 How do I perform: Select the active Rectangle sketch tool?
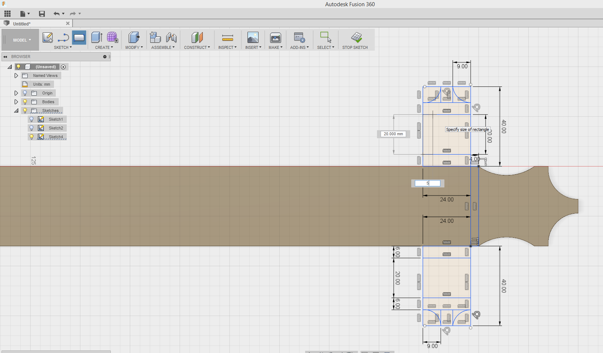pyautogui.click(x=79, y=37)
